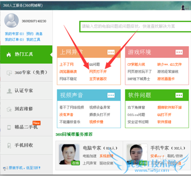Open the 没有声音 tool

pos(66,115)
